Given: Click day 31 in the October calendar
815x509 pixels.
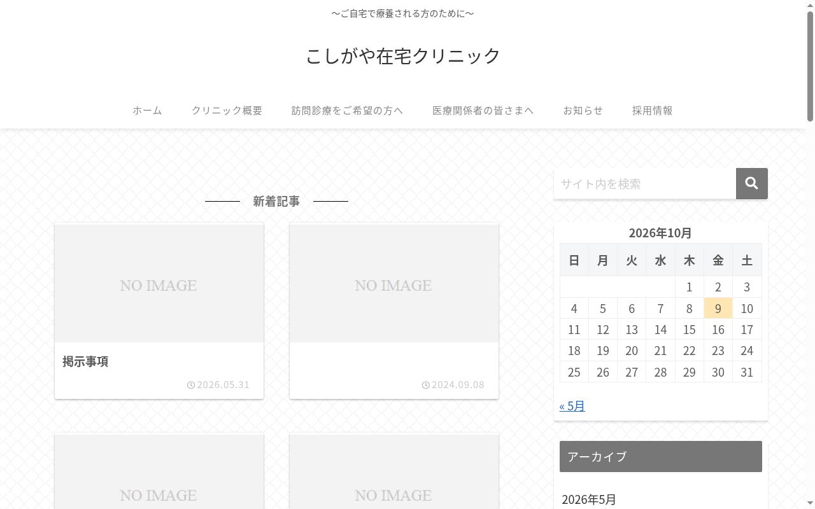Looking at the screenshot, I should tap(747, 372).
